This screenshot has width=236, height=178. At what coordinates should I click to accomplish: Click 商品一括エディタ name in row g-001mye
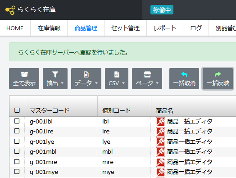(x=190, y=172)
